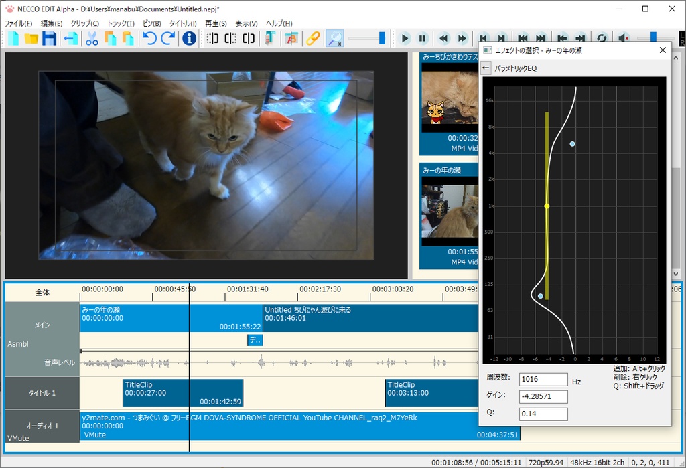Click the メイン track header
This screenshot has height=468, width=686.
(x=42, y=325)
